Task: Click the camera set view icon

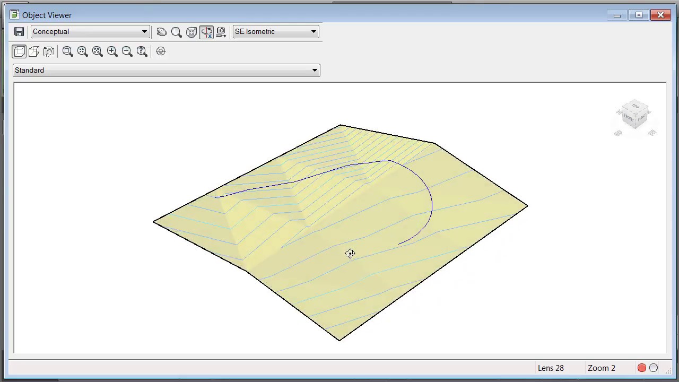Action: click(221, 32)
